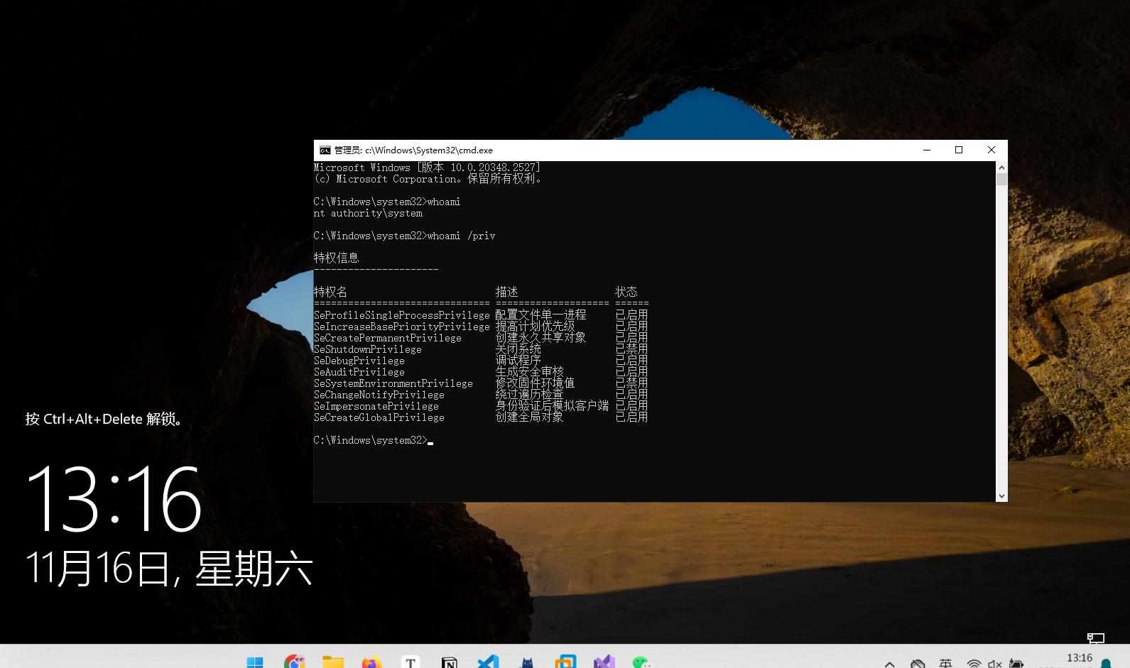Open the Windows Start menu
The image size is (1130, 668).
click(255, 662)
